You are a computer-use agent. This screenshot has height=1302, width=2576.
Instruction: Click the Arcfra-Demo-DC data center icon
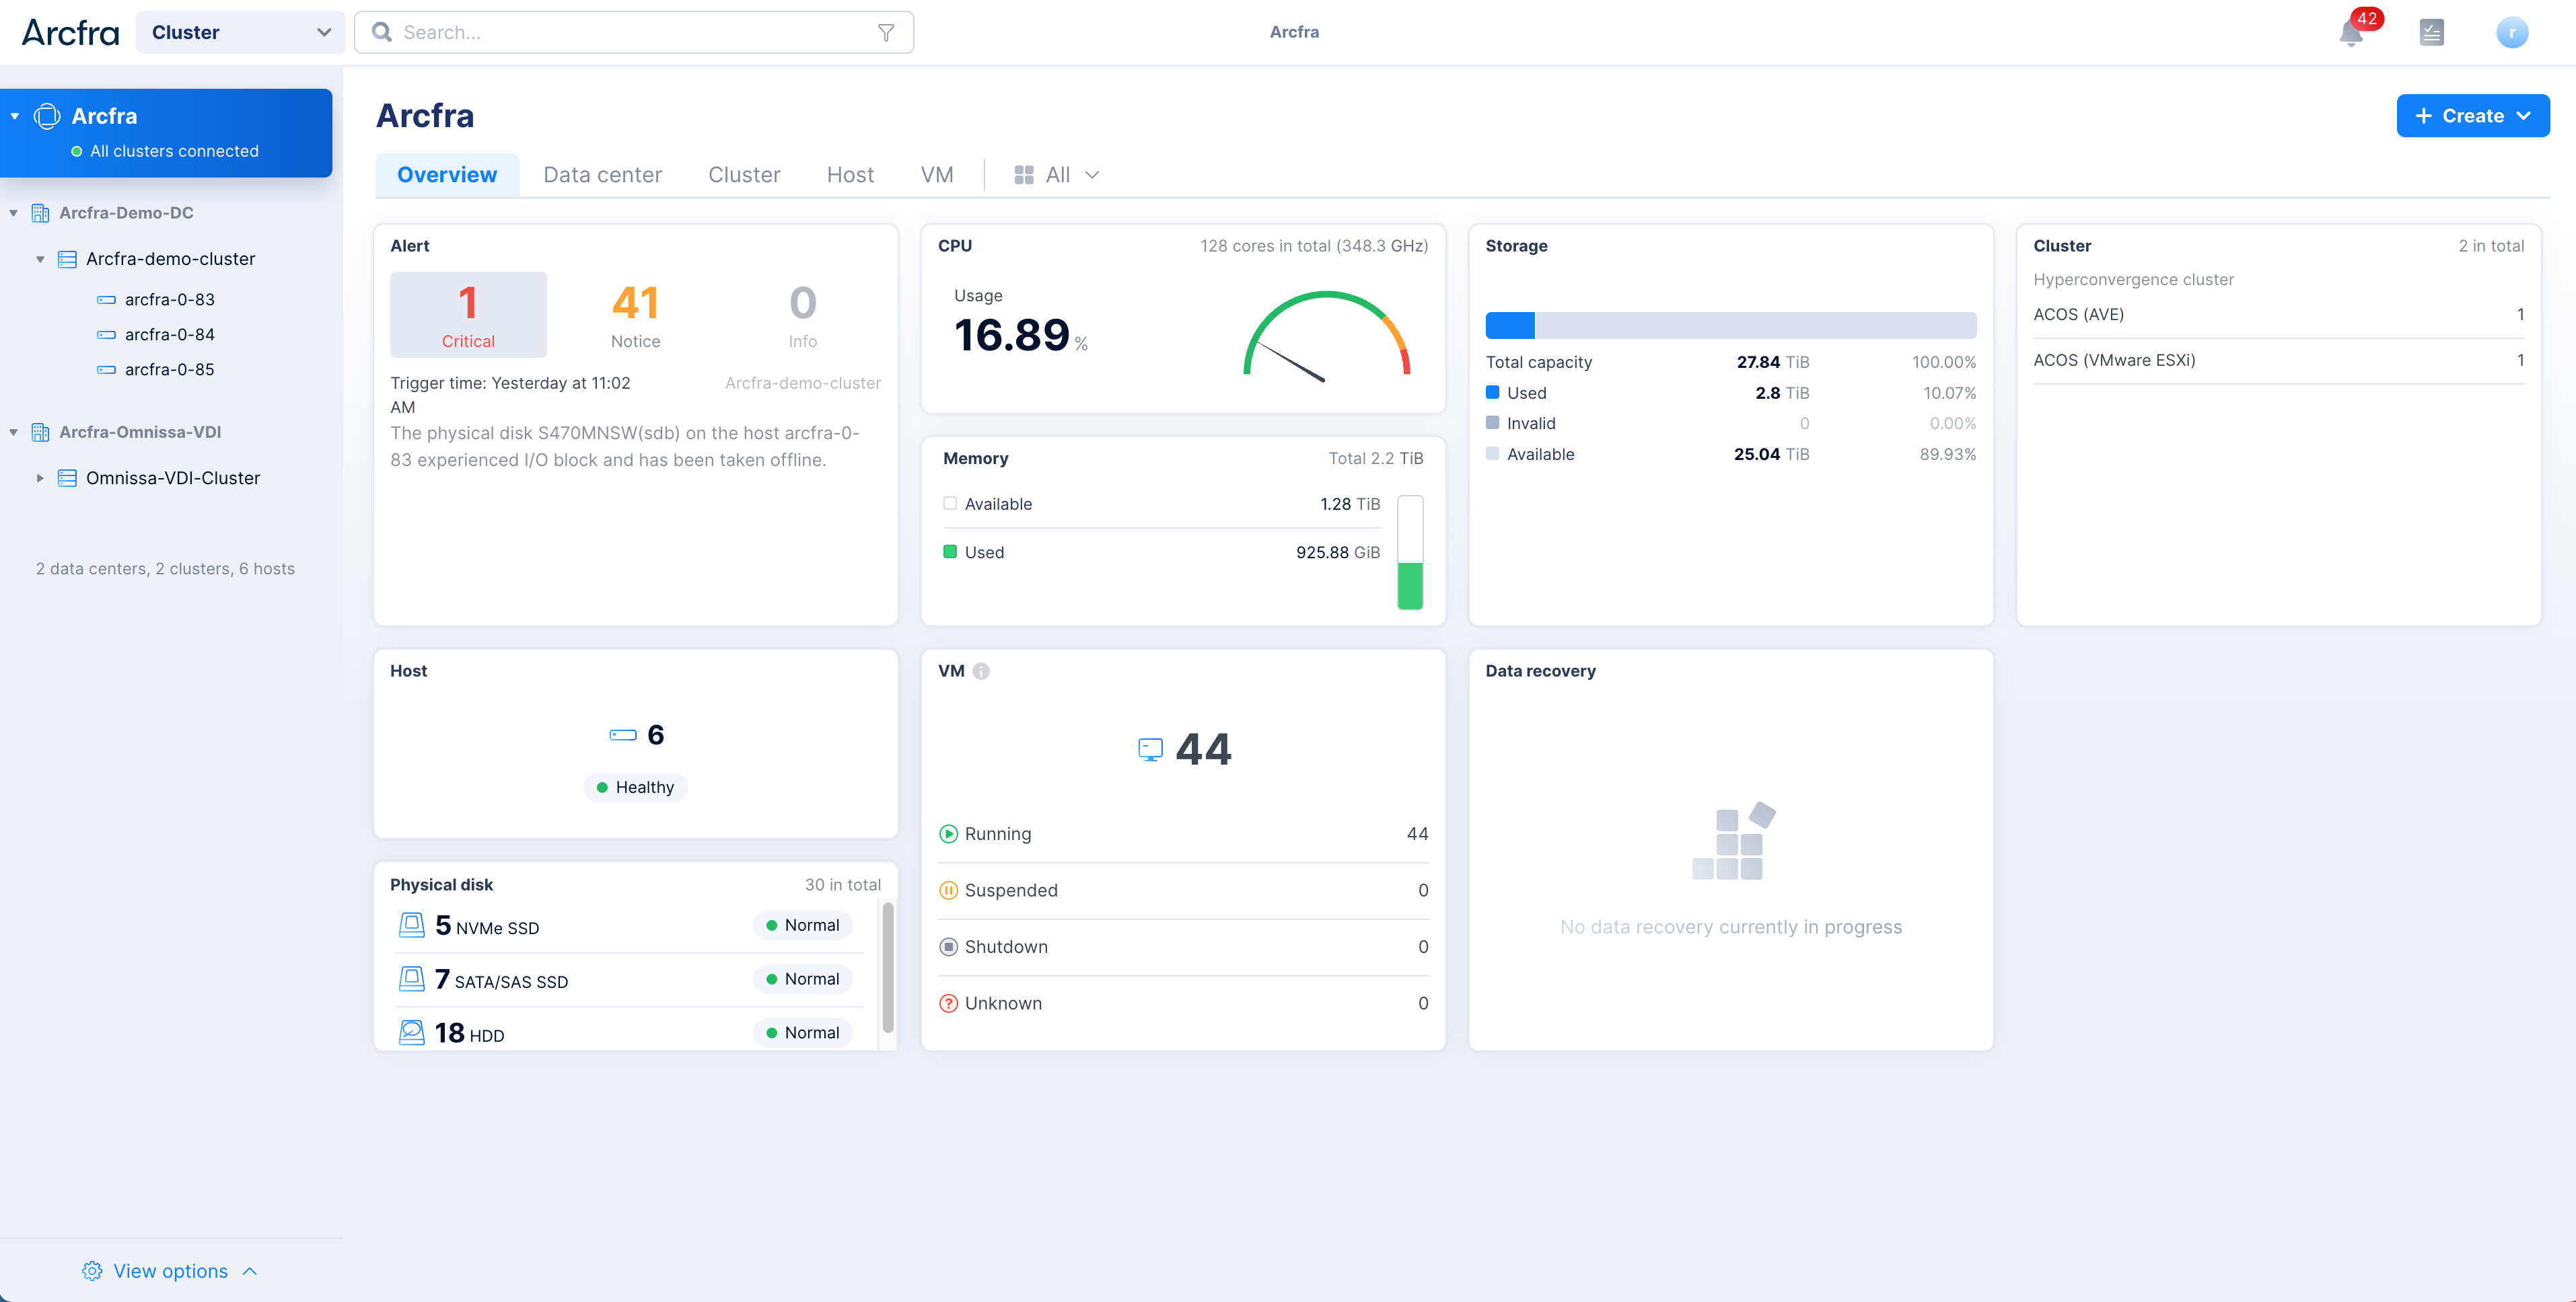pos(40,213)
